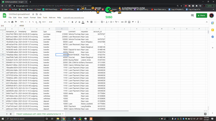Image resolution: width=216 pixels, height=121 pixels.
Task: Open text wrapping dropdown
Action: 112,22
